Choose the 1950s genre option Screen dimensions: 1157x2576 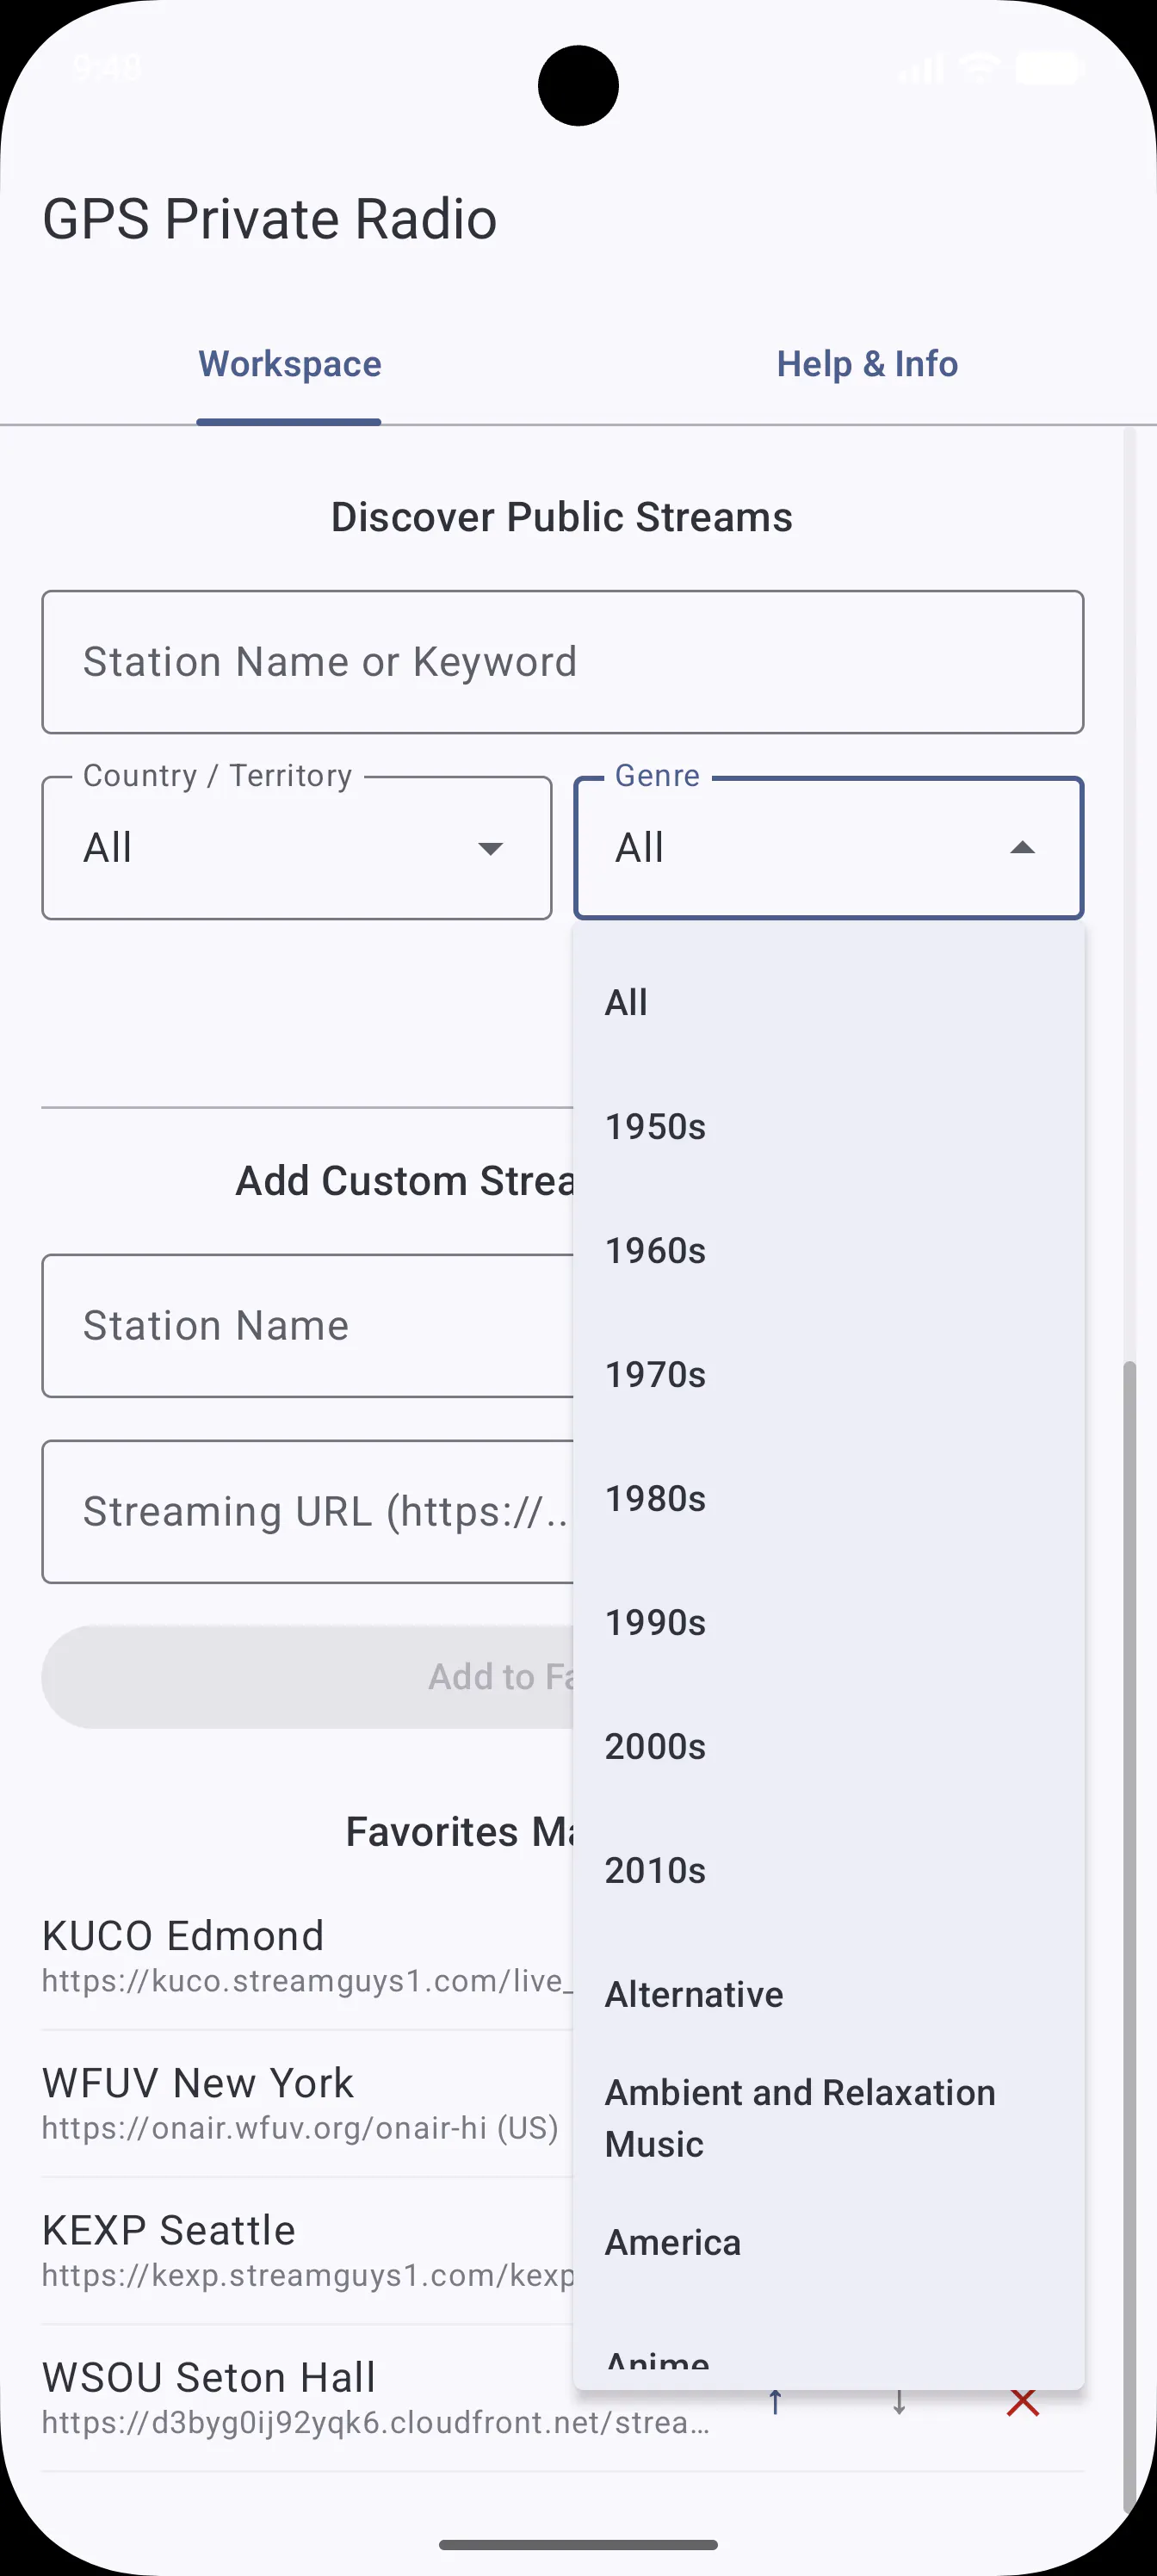click(828, 1126)
